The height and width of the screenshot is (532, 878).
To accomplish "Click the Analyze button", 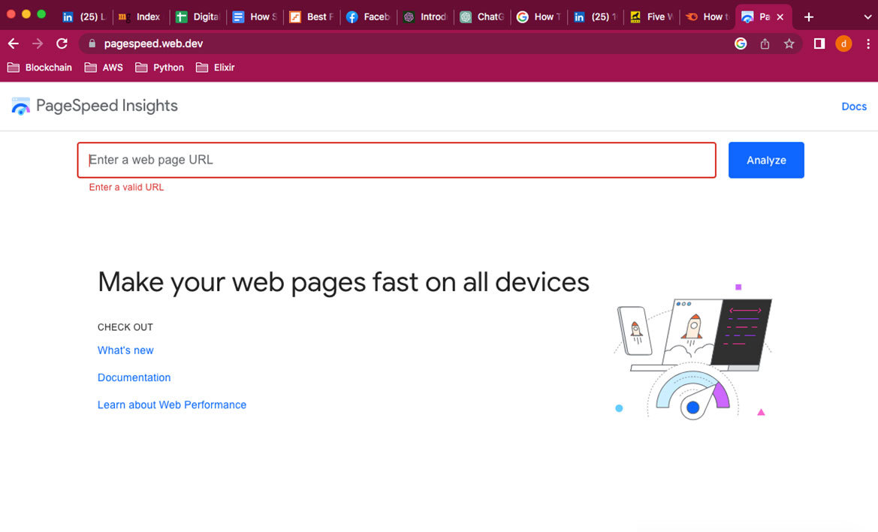I will [x=766, y=161].
